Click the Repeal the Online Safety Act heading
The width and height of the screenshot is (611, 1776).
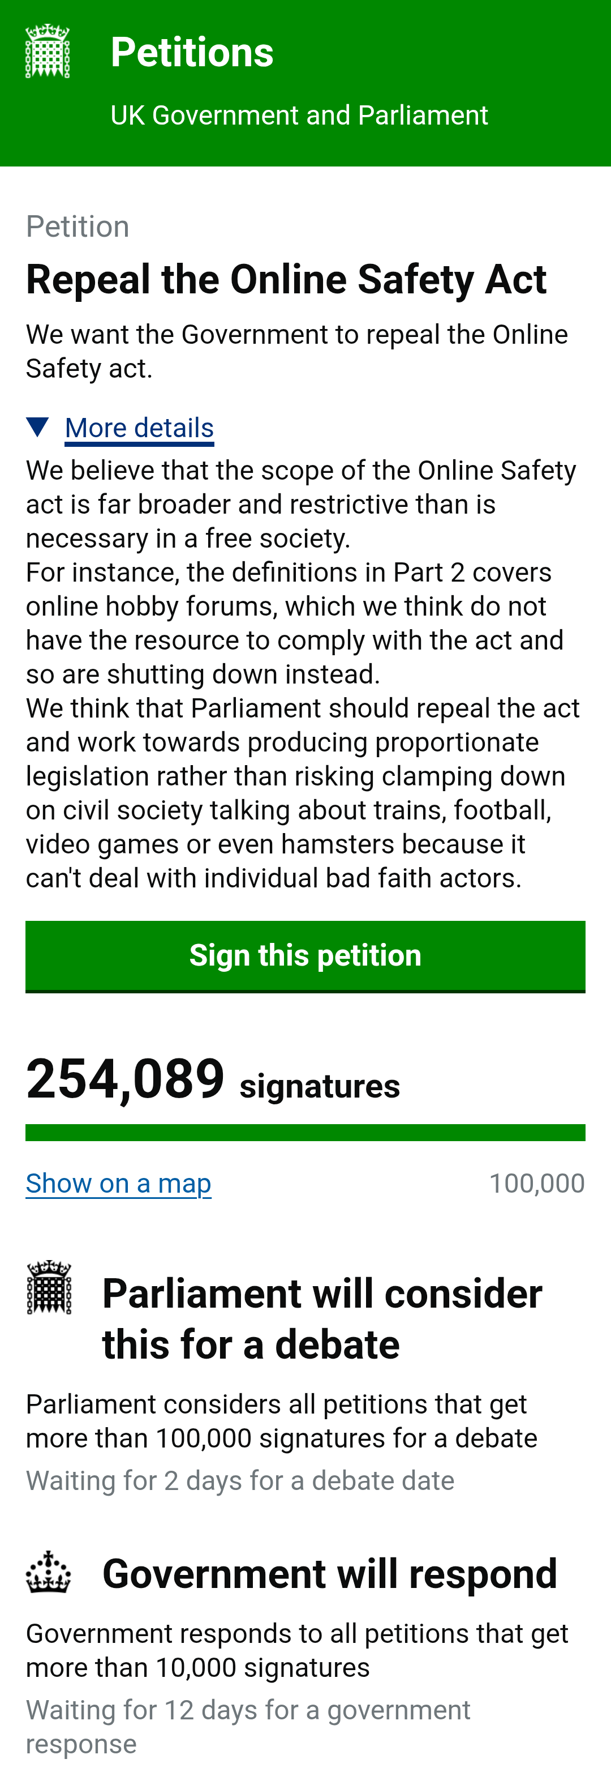[x=287, y=279]
